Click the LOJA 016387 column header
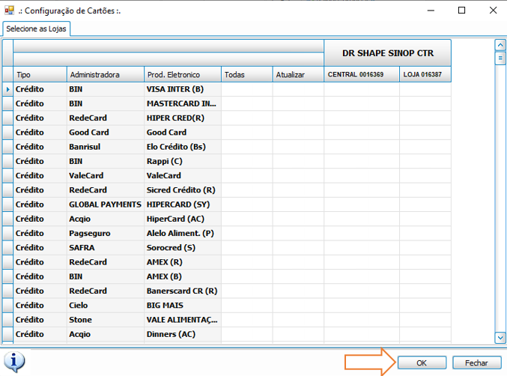Screen dimensions: 510x376 click(x=425, y=74)
